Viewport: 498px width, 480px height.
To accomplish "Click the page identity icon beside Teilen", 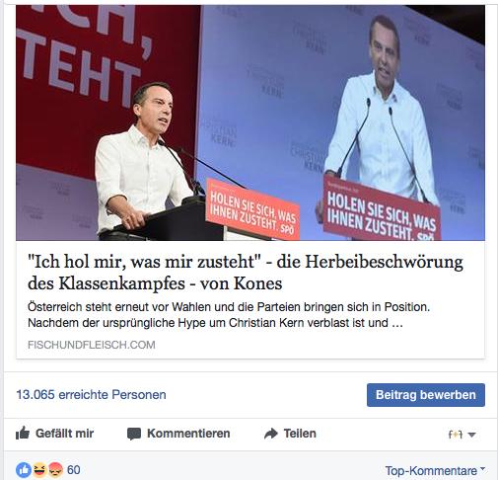I will (456, 435).
